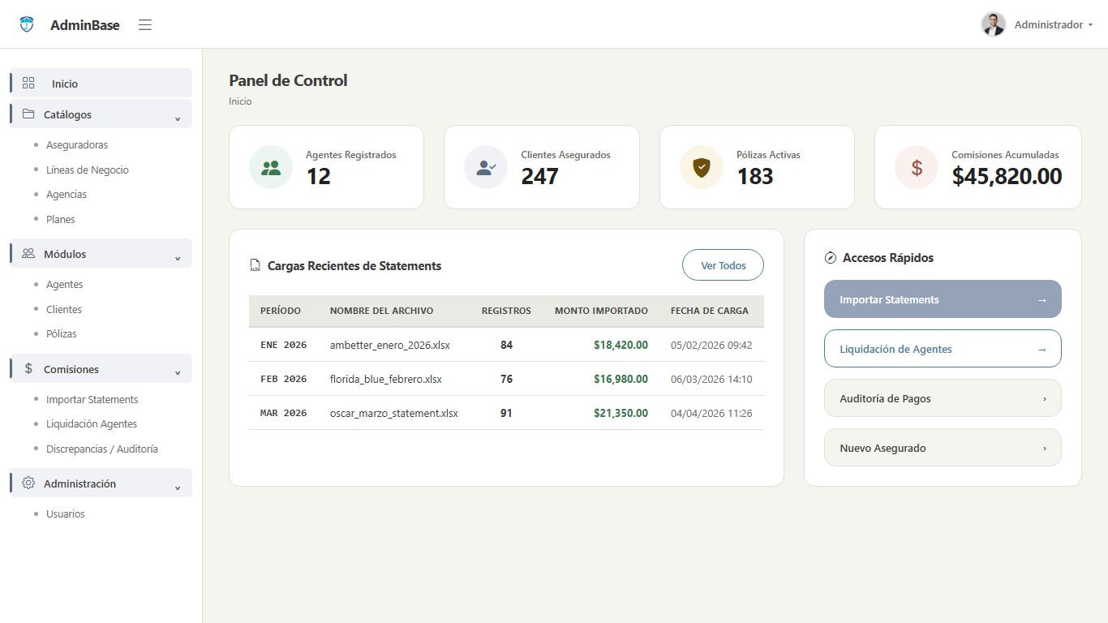Click the compass icon beside Accesos Rápidos
The height and width of the screenshot is (623, 1108).
830,258
